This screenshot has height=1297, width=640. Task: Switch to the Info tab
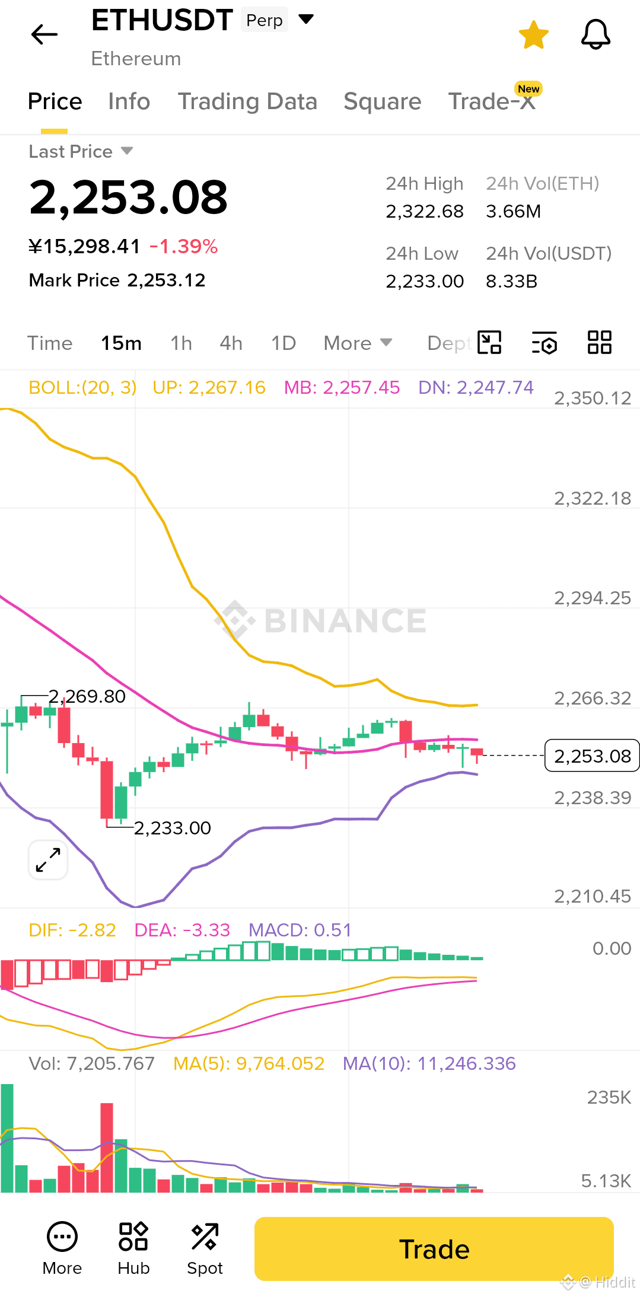[x=129, y=101]
